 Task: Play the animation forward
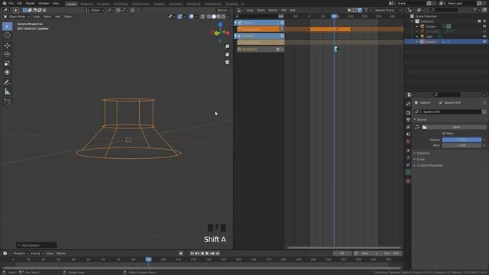[x=207, y=254]
